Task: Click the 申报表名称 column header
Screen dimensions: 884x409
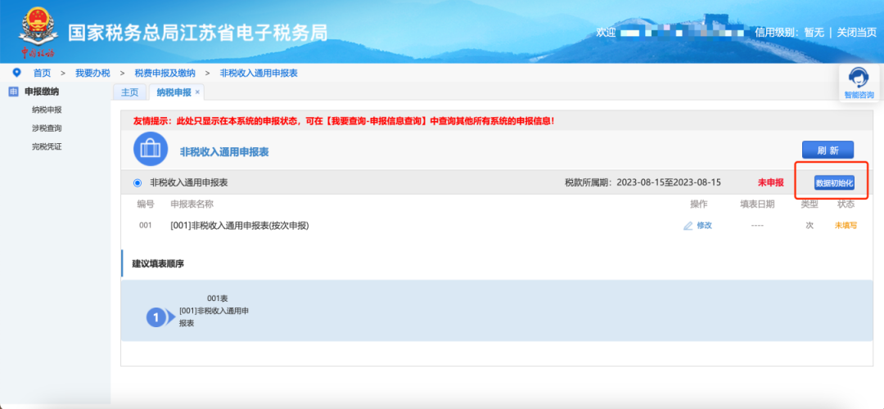Action: point(192,204)
